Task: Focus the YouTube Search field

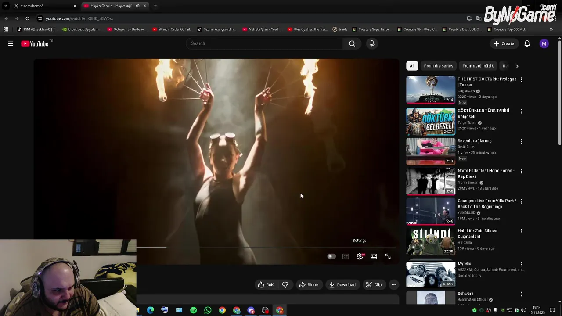Action: [x=265, y=43]
